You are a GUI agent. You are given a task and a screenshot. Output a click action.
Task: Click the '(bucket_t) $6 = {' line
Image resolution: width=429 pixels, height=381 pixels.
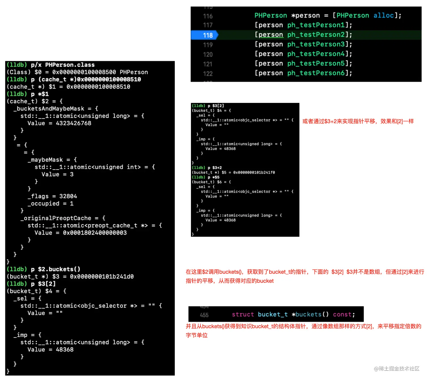click(211, 182)
